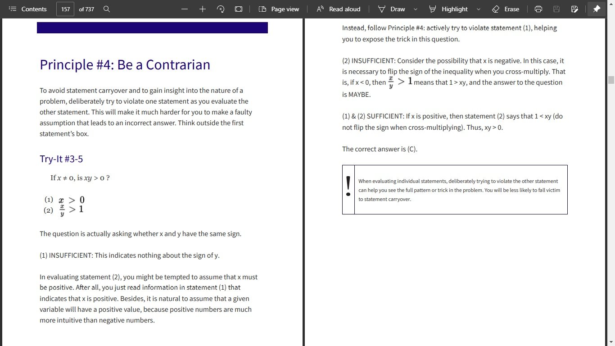Toggle the pin toolbar button
Screen dimensions: 615x346
(597, 9)
